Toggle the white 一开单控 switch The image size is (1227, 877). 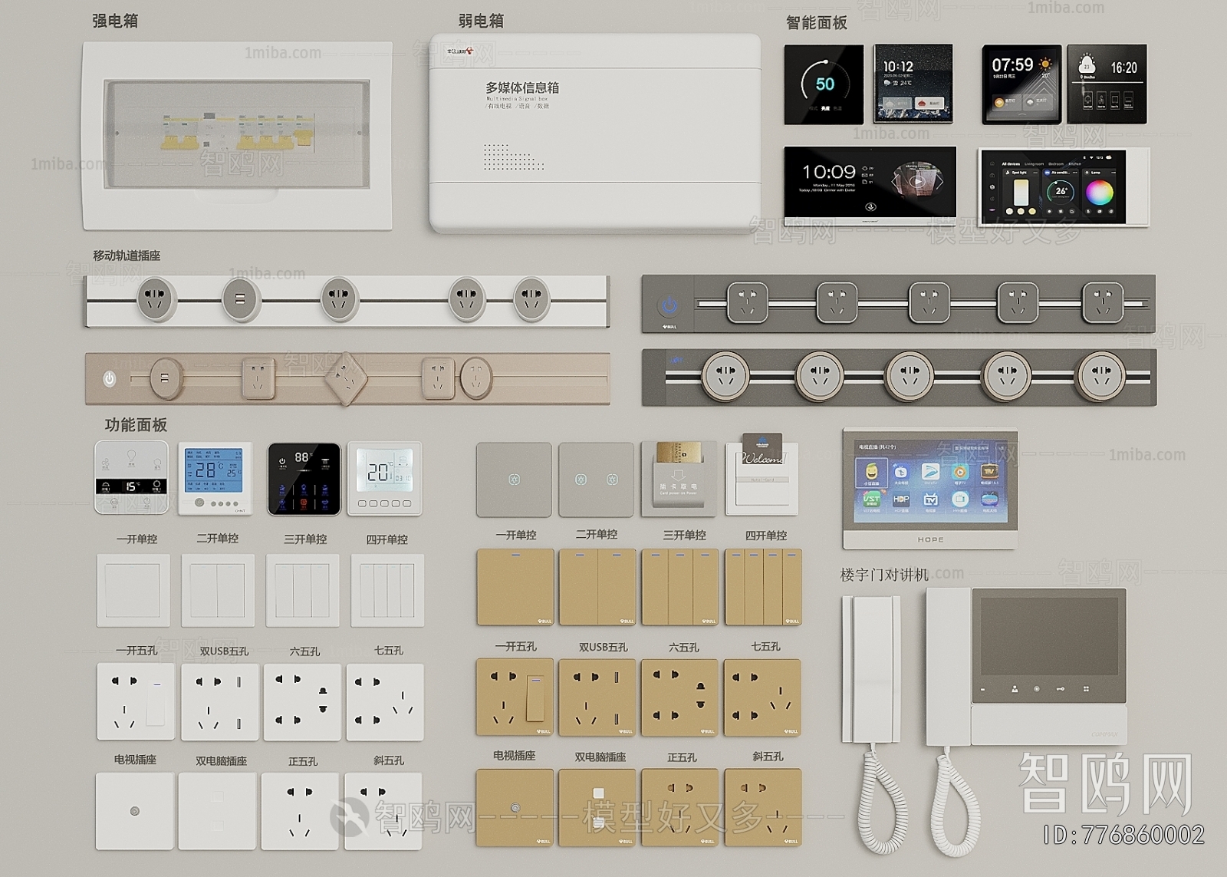pos(133,590)
